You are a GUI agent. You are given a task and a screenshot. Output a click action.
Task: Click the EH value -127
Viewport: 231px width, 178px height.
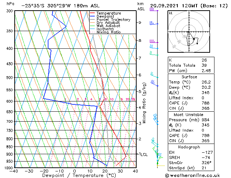[207, 152]
